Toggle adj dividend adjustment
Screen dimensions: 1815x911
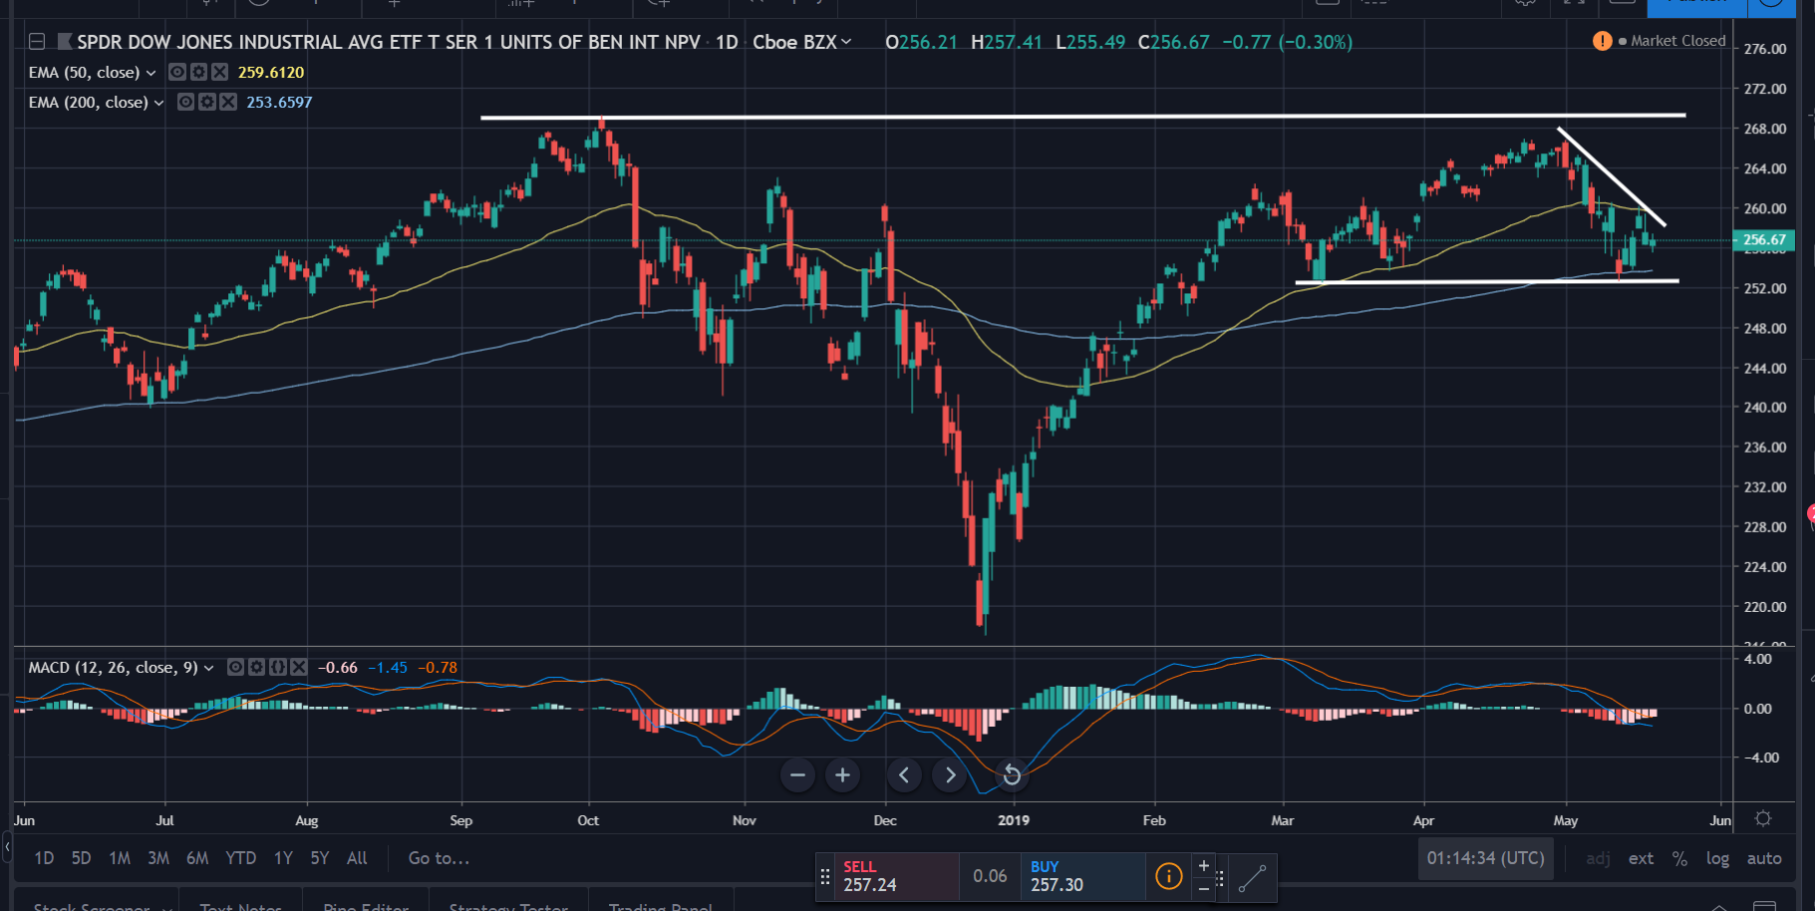(1598, 858)
